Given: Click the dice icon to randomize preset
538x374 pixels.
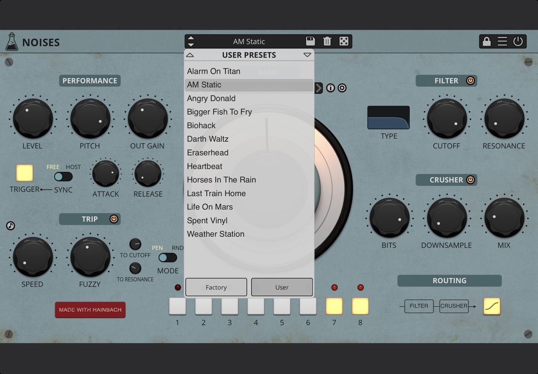Looking at the screenshot, I should point(344,41).
